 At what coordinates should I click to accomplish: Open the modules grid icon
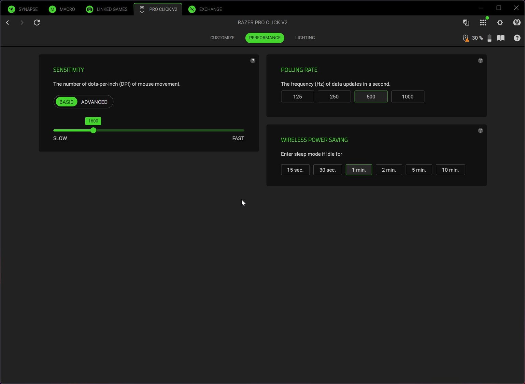point(483,23)
